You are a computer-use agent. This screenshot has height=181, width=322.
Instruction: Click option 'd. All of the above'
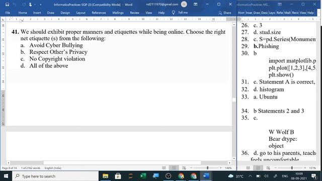coord(44,66)
